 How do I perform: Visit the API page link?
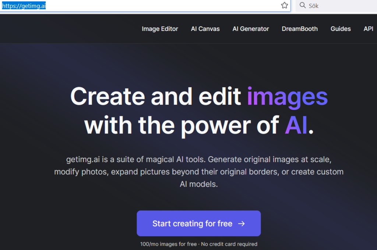(368, 29)
